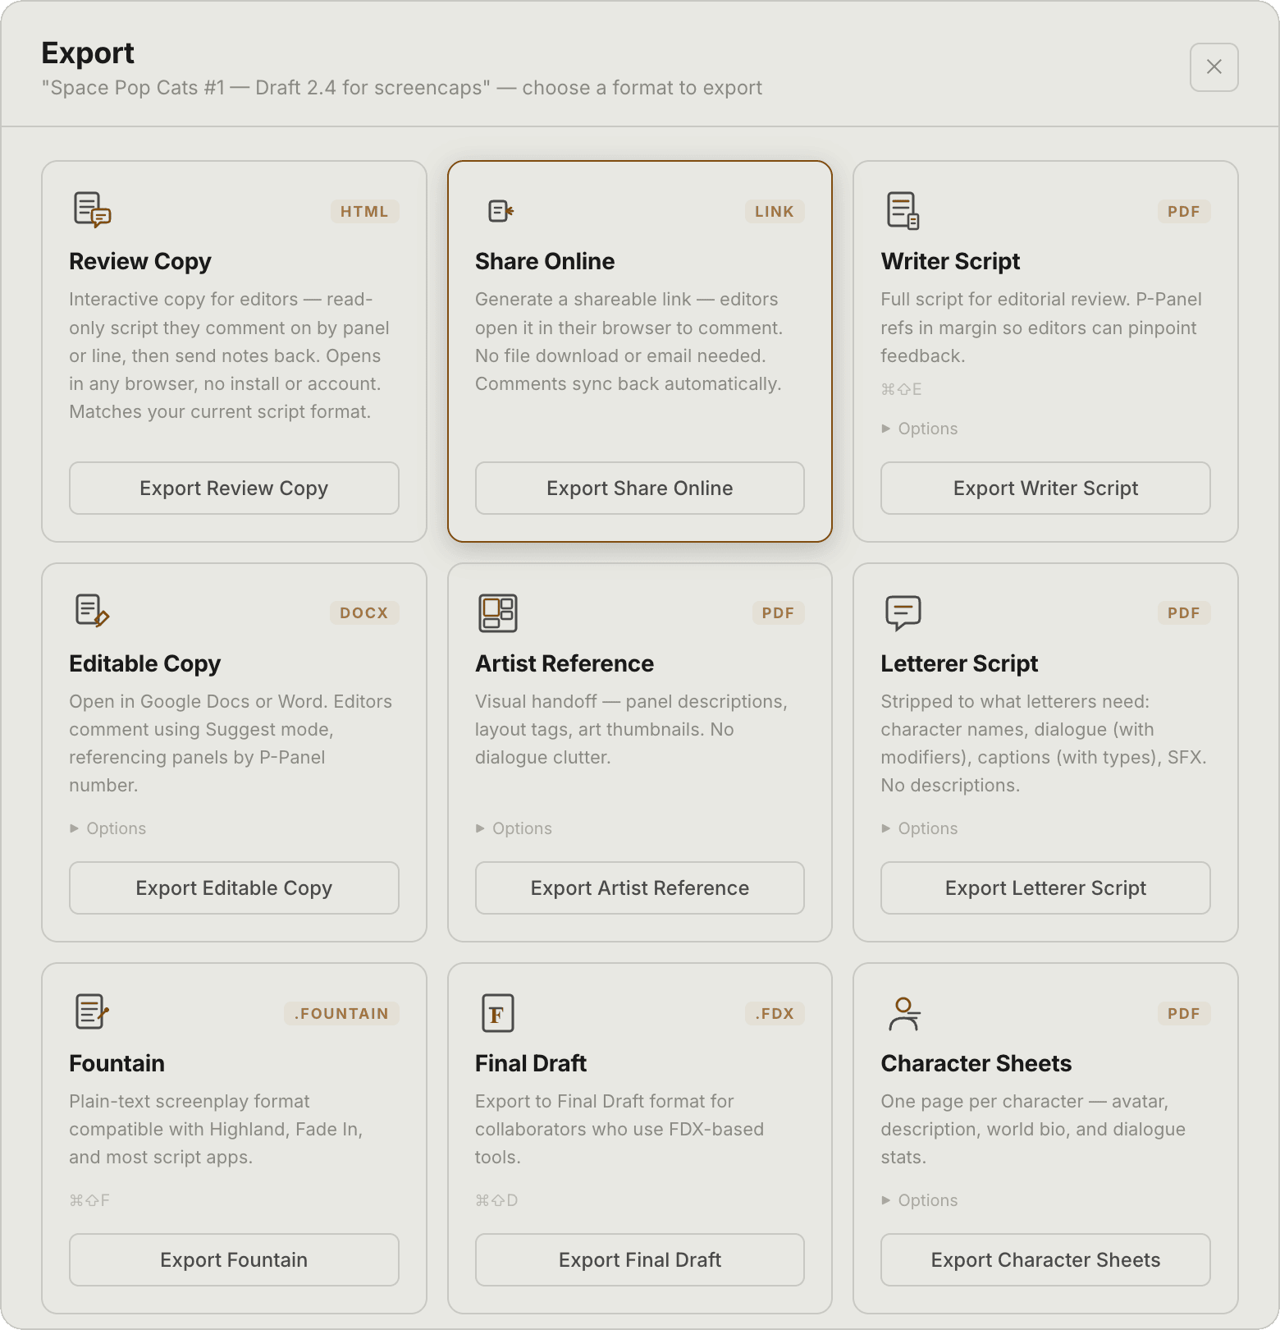Click the Final Draft card title
Viewport: 1280px width, 1330px height.
(x=531, y=1063)
